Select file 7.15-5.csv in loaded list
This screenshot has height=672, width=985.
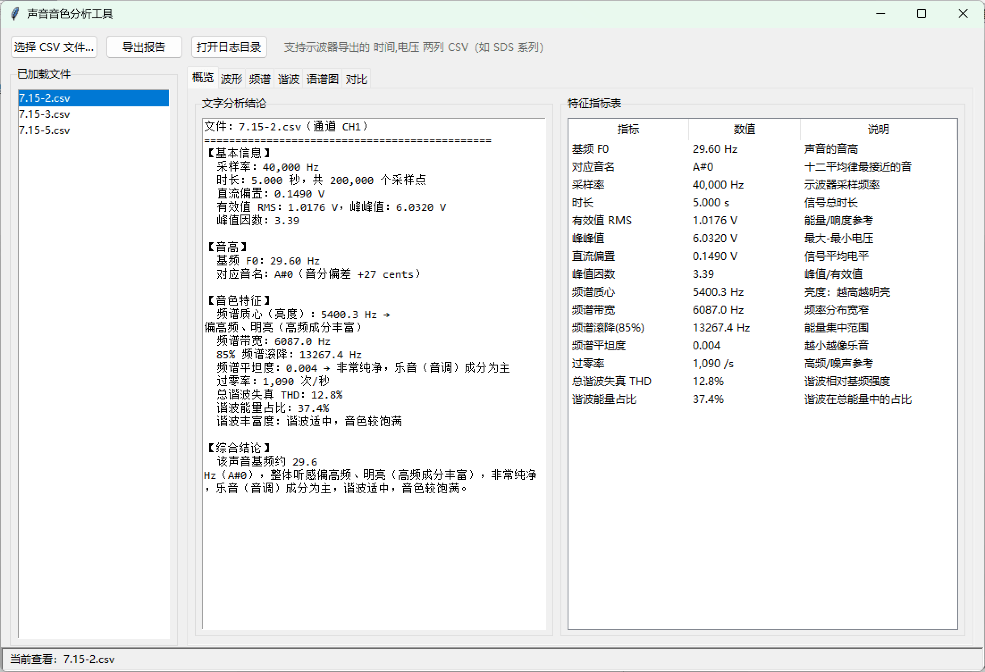pyautogui.click(x=93, y=130)
